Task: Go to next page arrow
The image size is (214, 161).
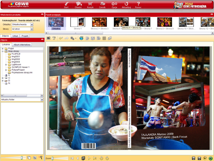Action: pyautogui.click(x=89, y=158)
